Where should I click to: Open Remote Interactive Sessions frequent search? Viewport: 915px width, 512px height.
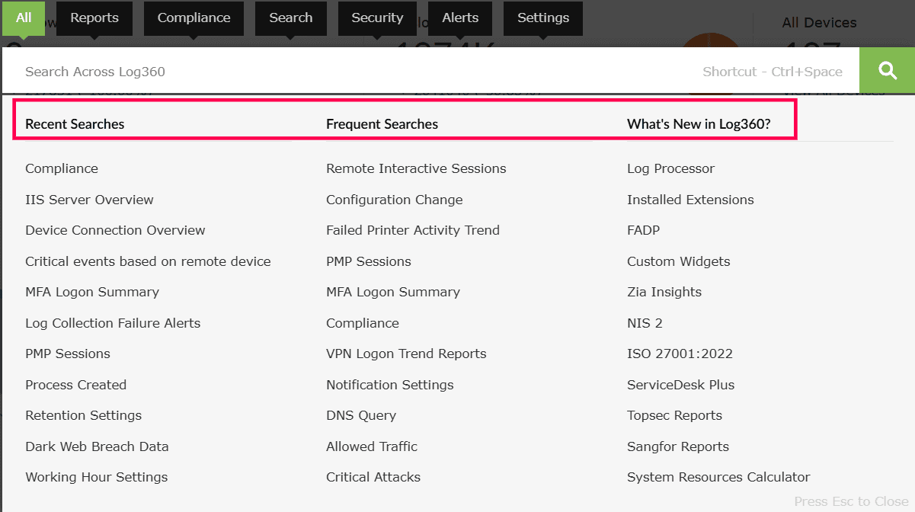click(416, 168)
